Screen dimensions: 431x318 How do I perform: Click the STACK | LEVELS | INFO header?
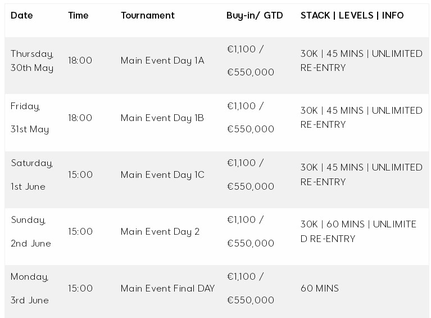click(352, 15)
